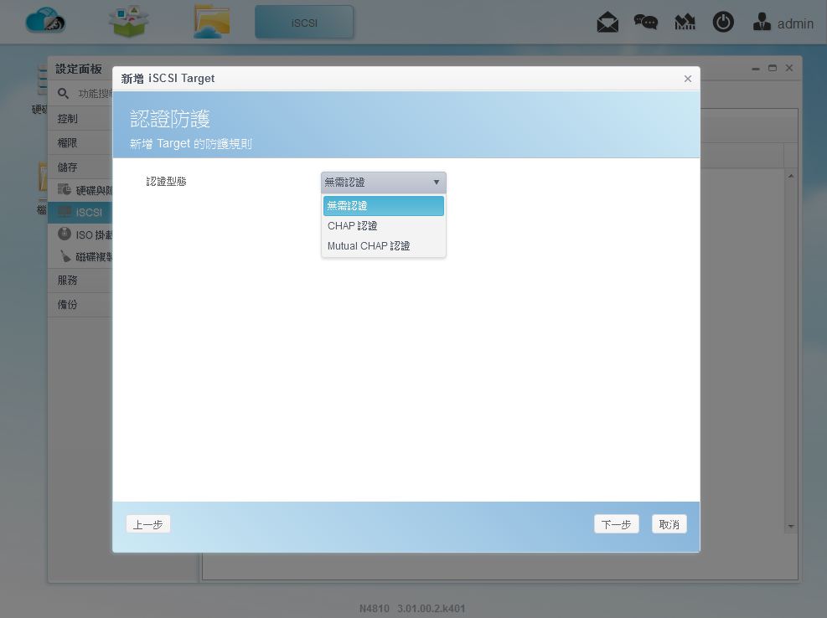Open 儲存 category in settings panel
The width and height of the screenshot is (827, 618).
(x=80, y=167)
